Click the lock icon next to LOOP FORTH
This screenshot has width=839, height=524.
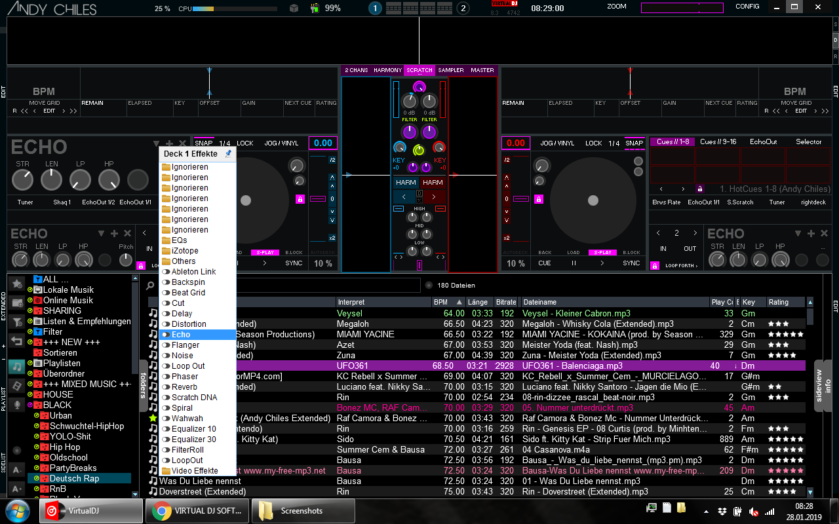coord(654,265)
